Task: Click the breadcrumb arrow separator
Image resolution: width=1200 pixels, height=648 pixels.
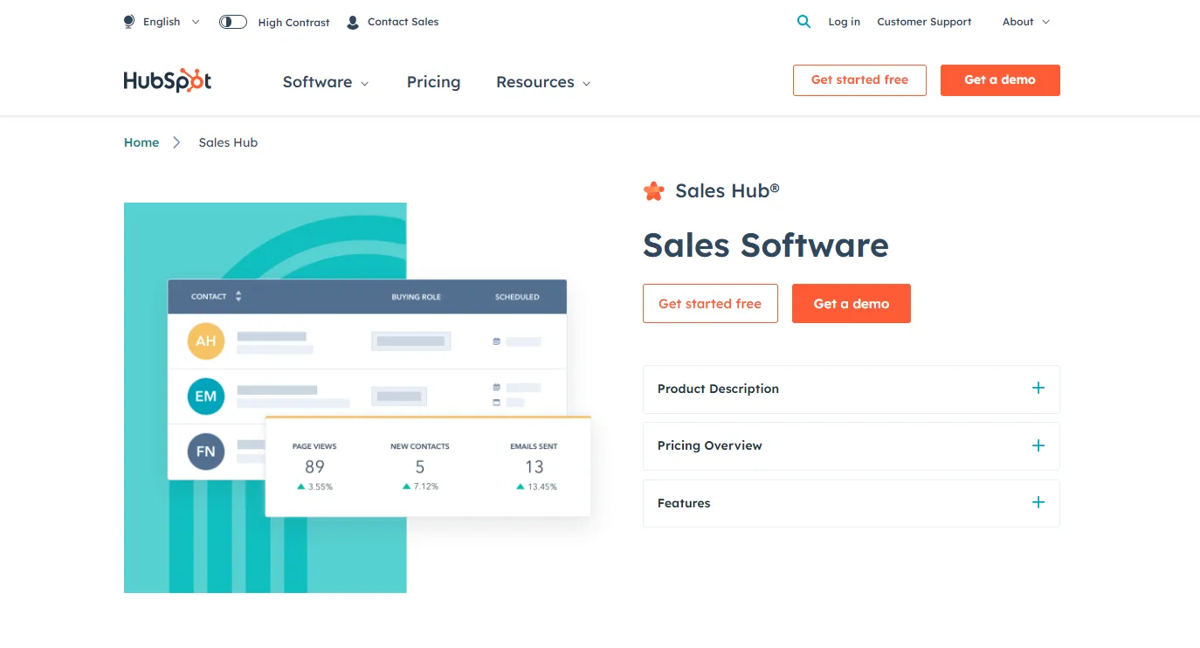Action: (x=176, y=142)
